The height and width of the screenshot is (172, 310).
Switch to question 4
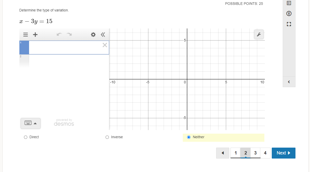click(265, 153)
